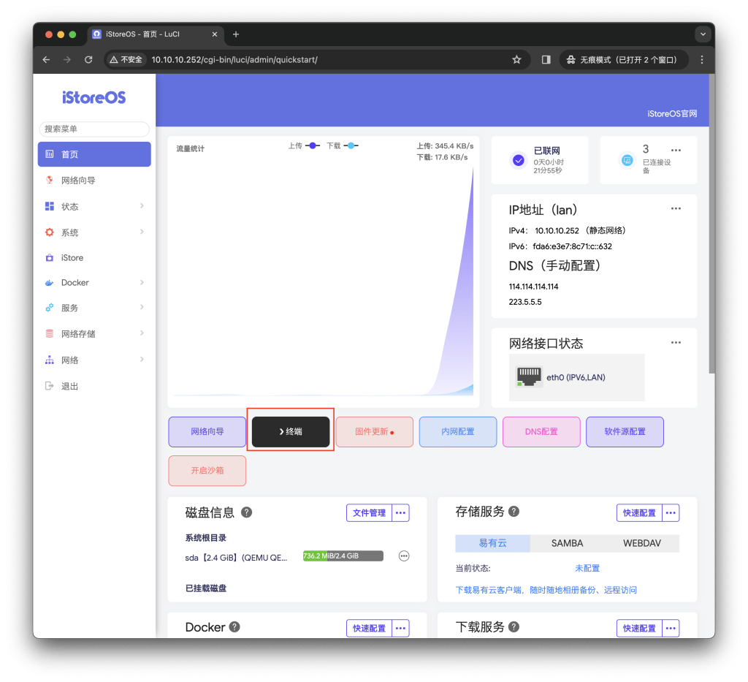Image resolution: width=748 pixels, height=682 pixels.
Task: Click the 软件源配置 button
Action: tap(625, 432)
